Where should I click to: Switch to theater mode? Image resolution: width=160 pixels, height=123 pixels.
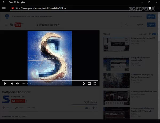(89, 84)
